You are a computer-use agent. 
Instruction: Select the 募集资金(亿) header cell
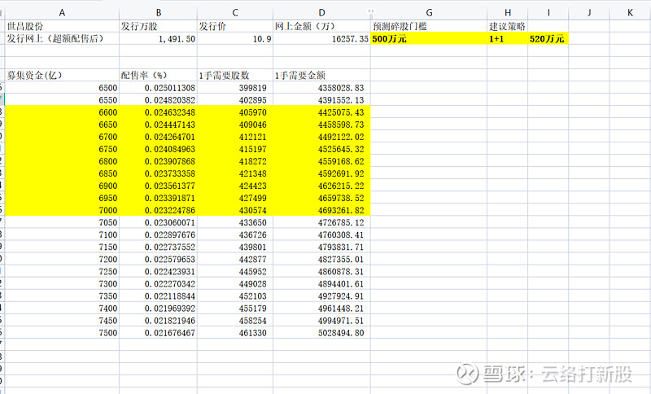tap(63, 75)
